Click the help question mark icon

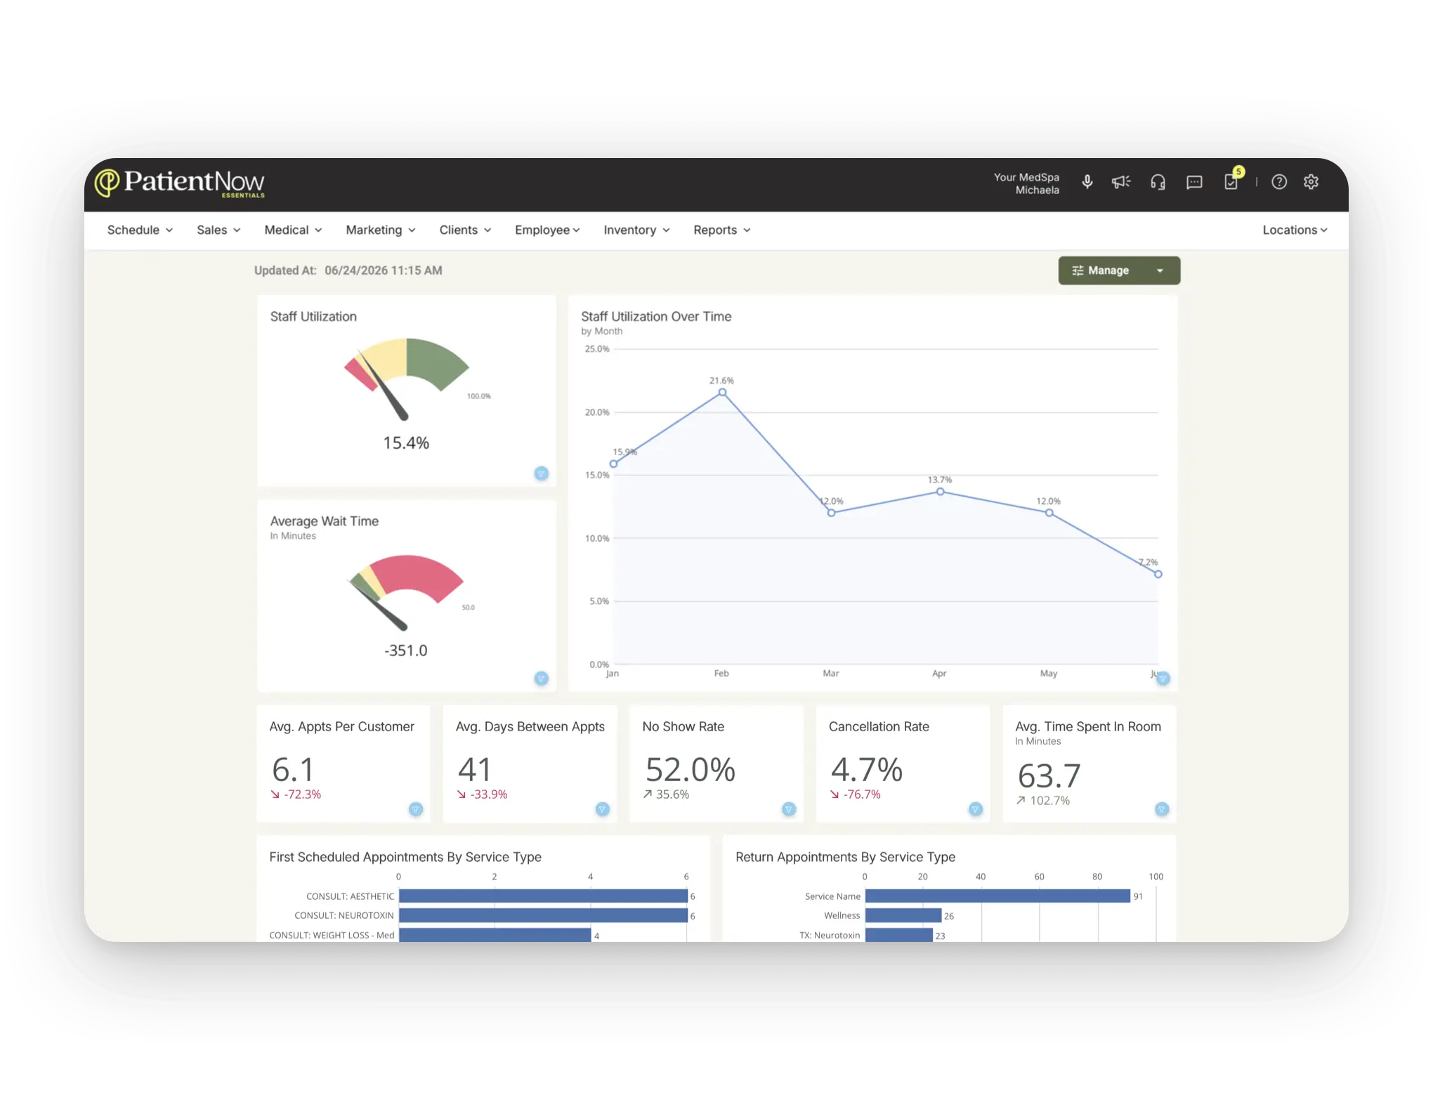1279,182
